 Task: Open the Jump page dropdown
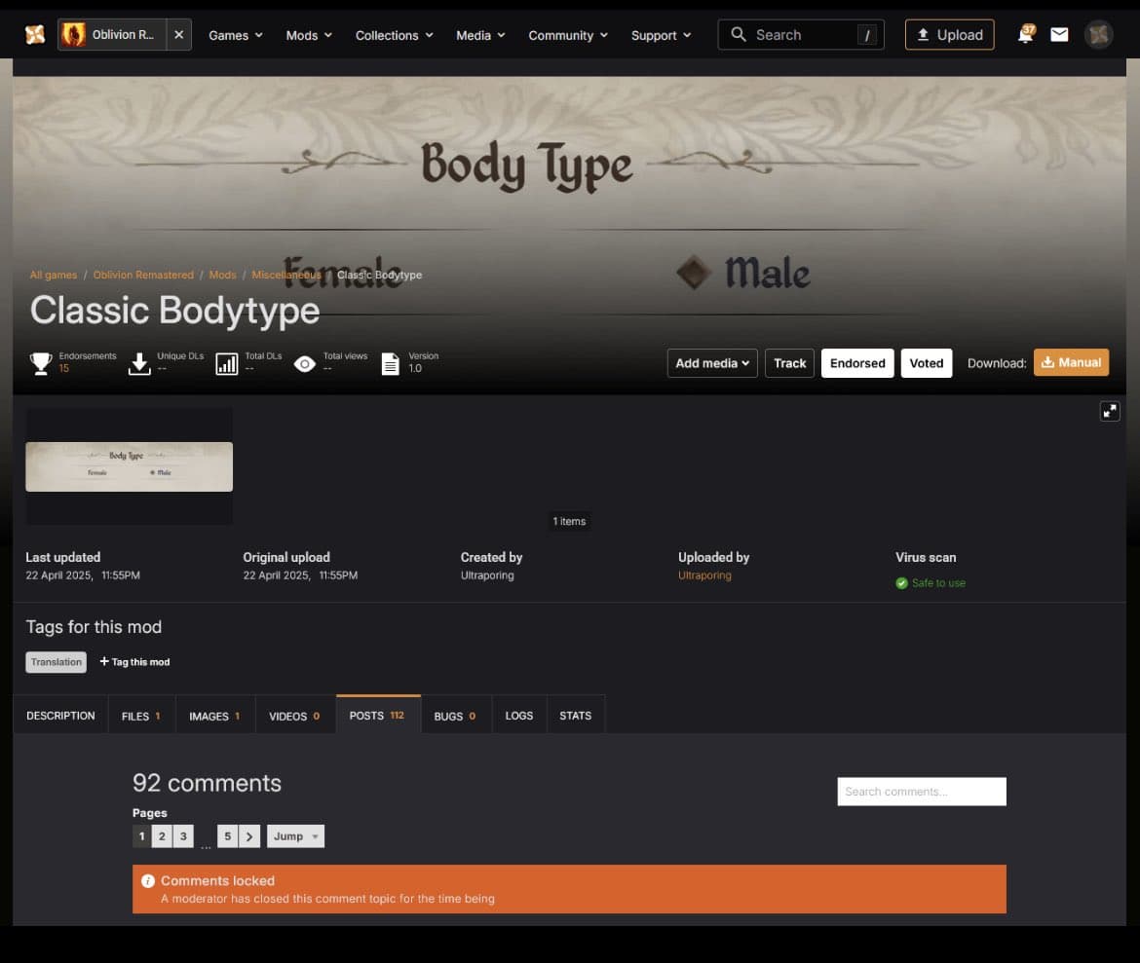click(295, 835)
